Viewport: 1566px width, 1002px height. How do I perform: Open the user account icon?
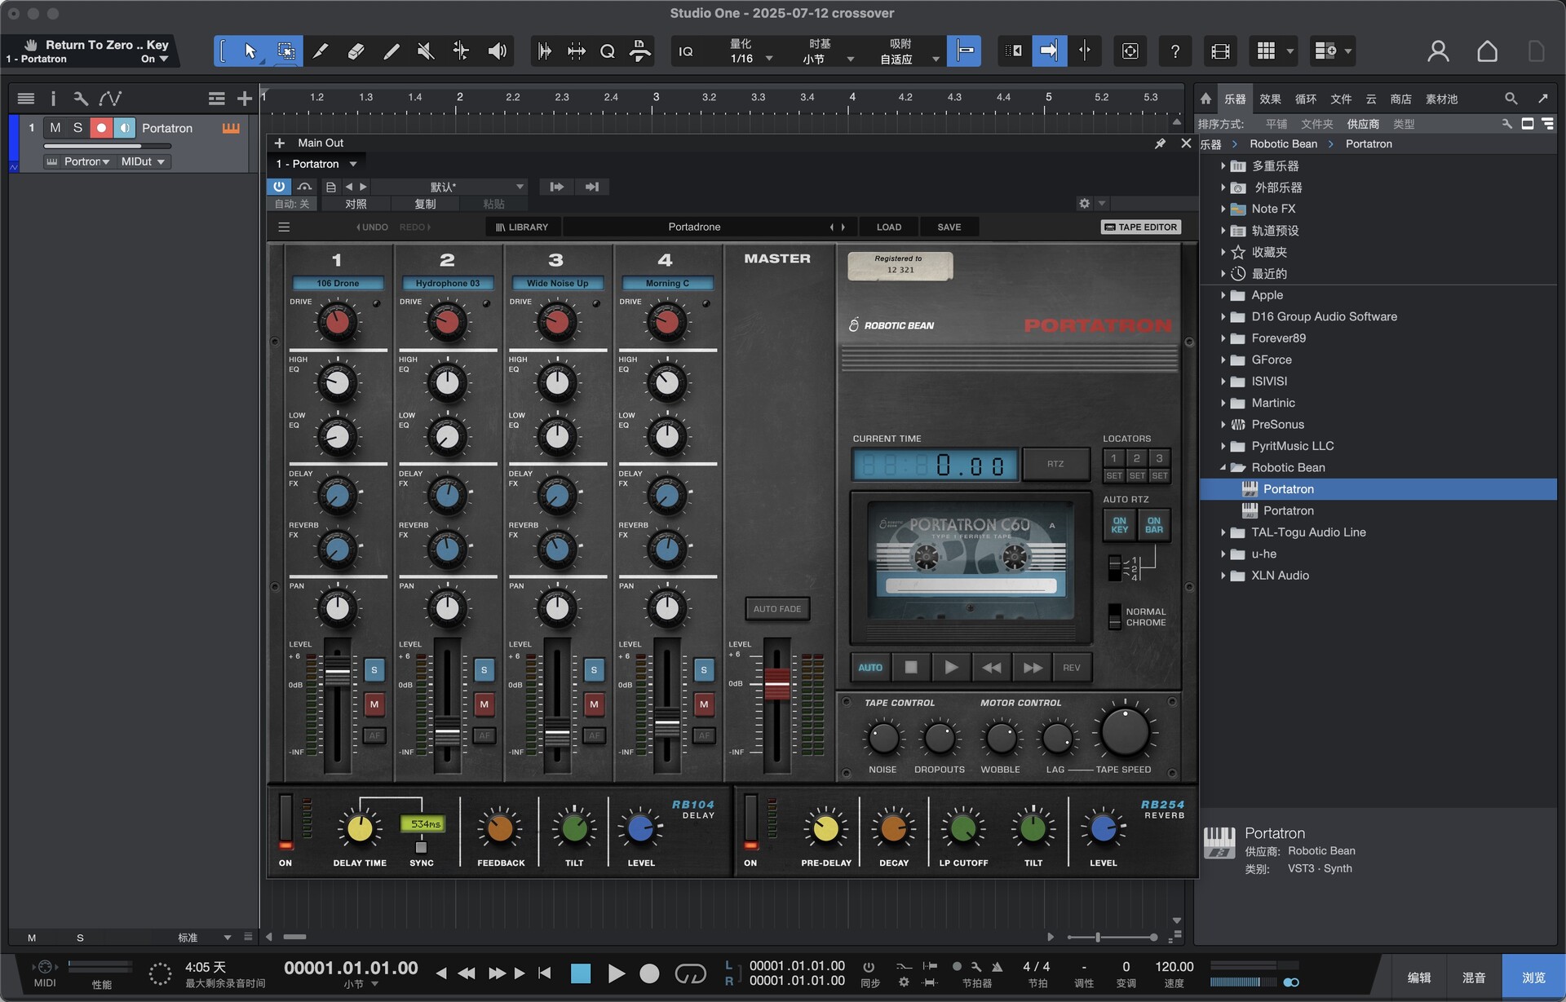1438,51
